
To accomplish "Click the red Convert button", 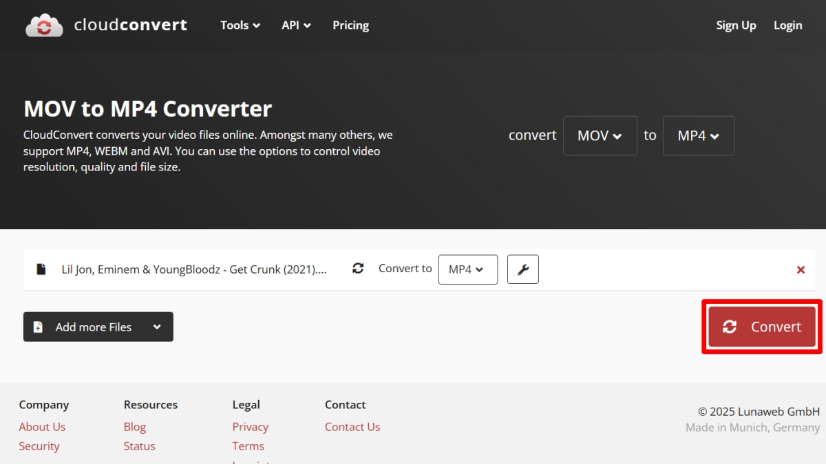I will click(762, 327).
